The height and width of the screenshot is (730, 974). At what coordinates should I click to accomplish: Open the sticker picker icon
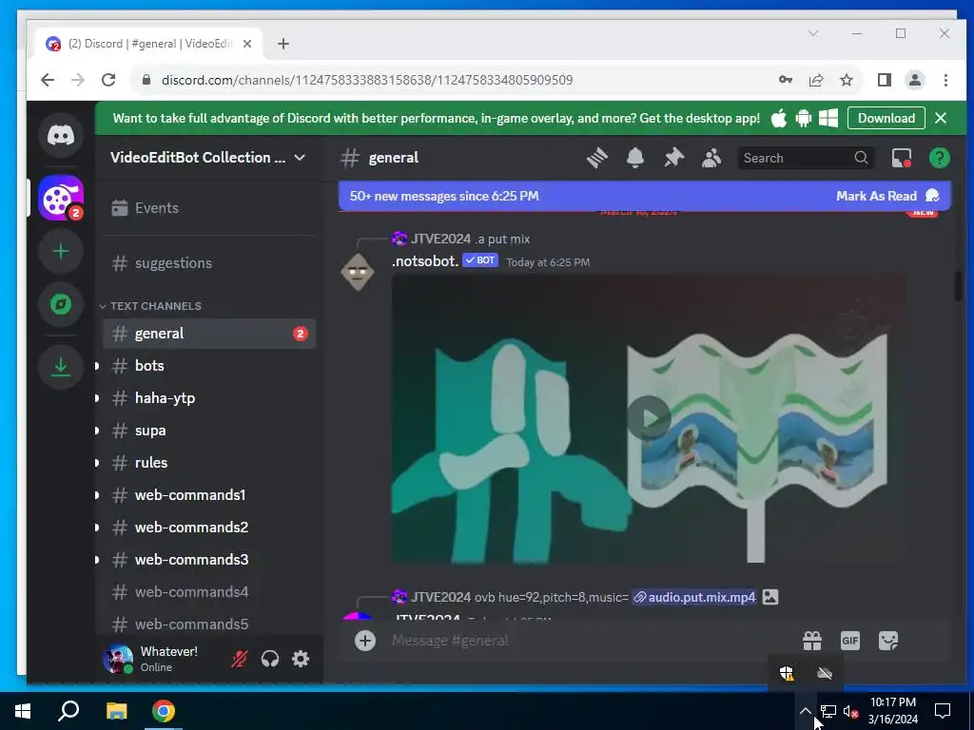[888, 641]
